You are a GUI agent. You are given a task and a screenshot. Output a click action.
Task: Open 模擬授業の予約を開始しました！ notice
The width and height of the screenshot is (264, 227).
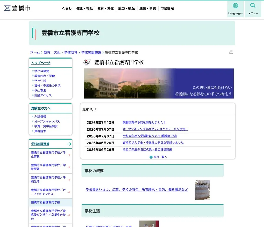[x=144, y=122]
